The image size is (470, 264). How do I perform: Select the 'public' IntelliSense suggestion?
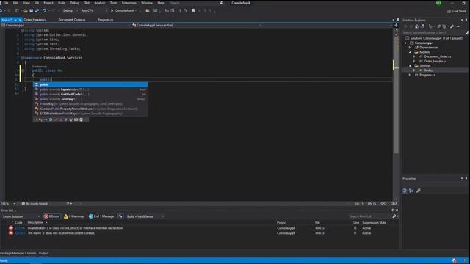click(x=90, y=85)
